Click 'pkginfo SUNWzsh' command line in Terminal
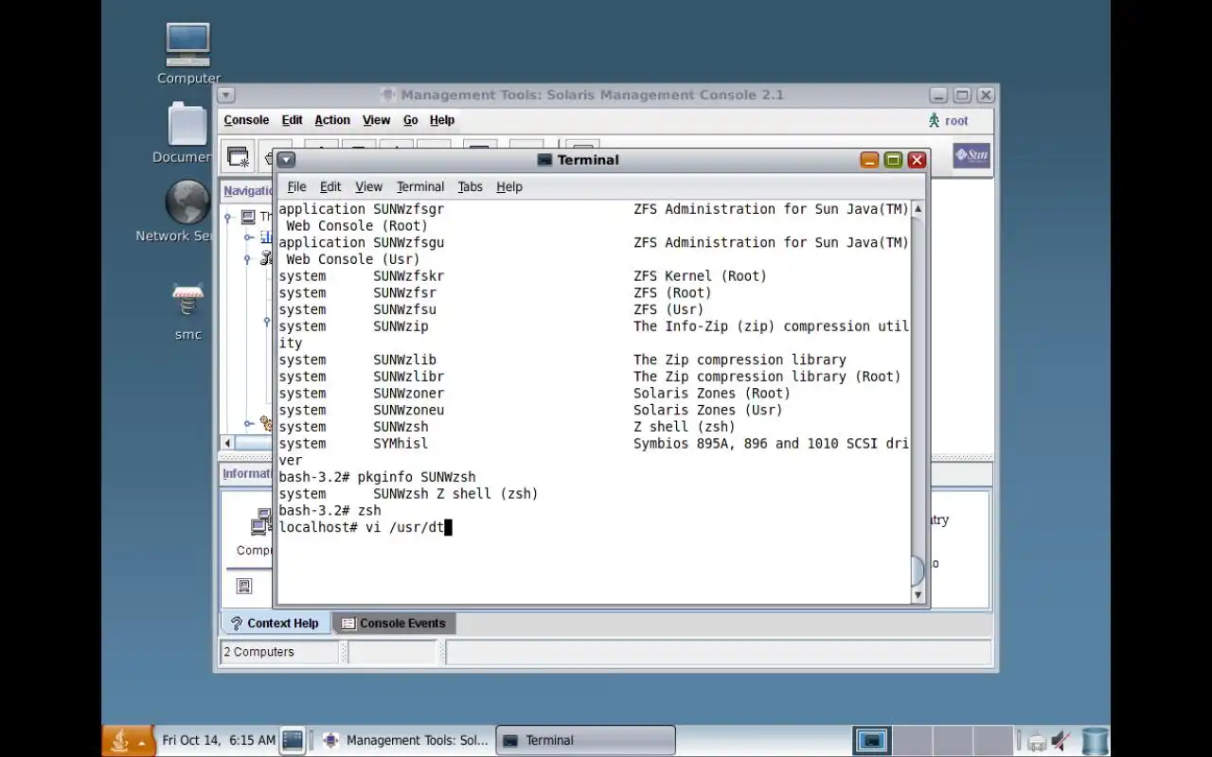Viewport: 1212px width, 757px height. [377, 477]
